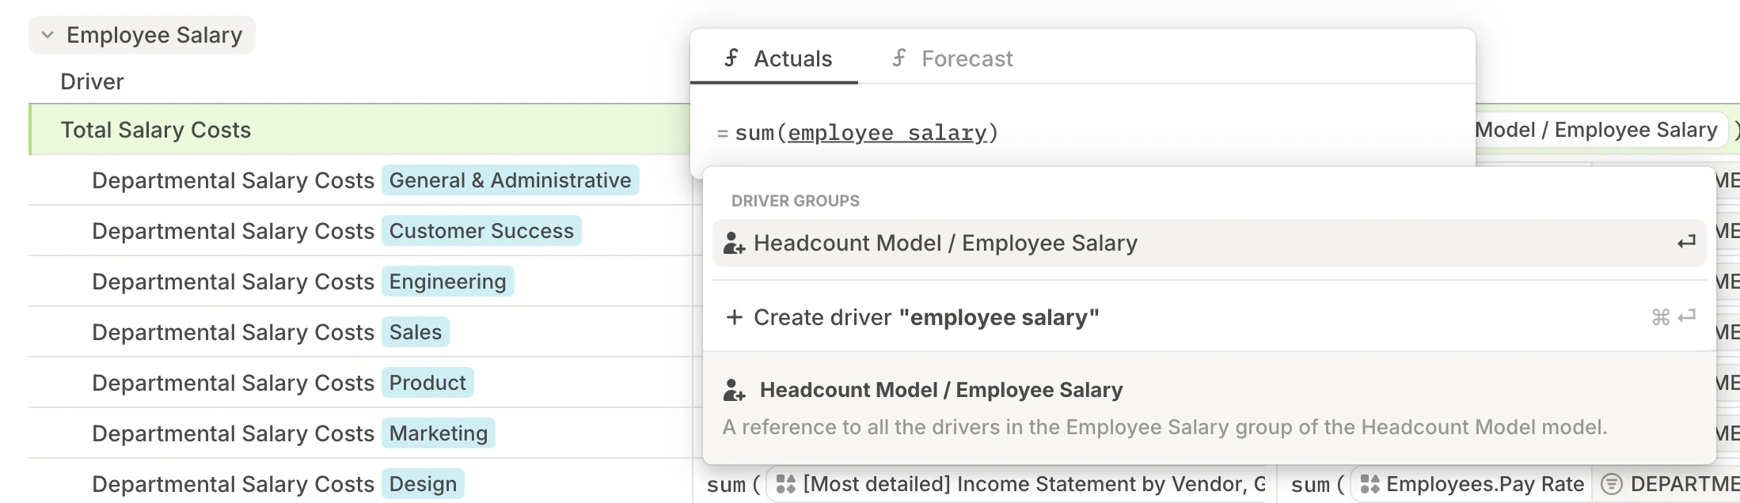1740x503 pixels.
Task: Click the Employees.Pay Rate database icon
Action: click(x=1370, y=484)
